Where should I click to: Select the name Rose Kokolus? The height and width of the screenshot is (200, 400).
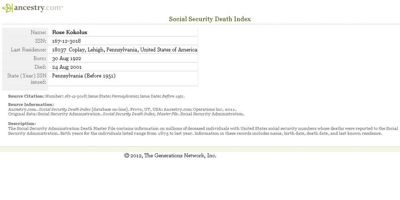[x=70, y=32]
